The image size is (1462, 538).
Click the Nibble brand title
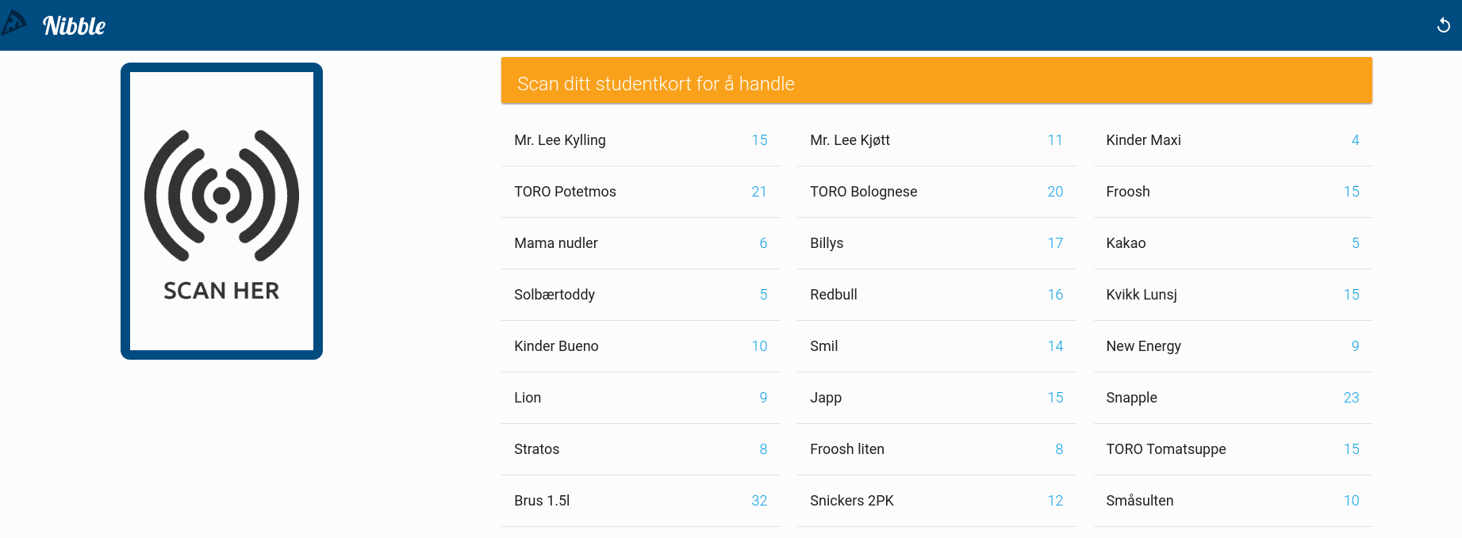[75, 26]
